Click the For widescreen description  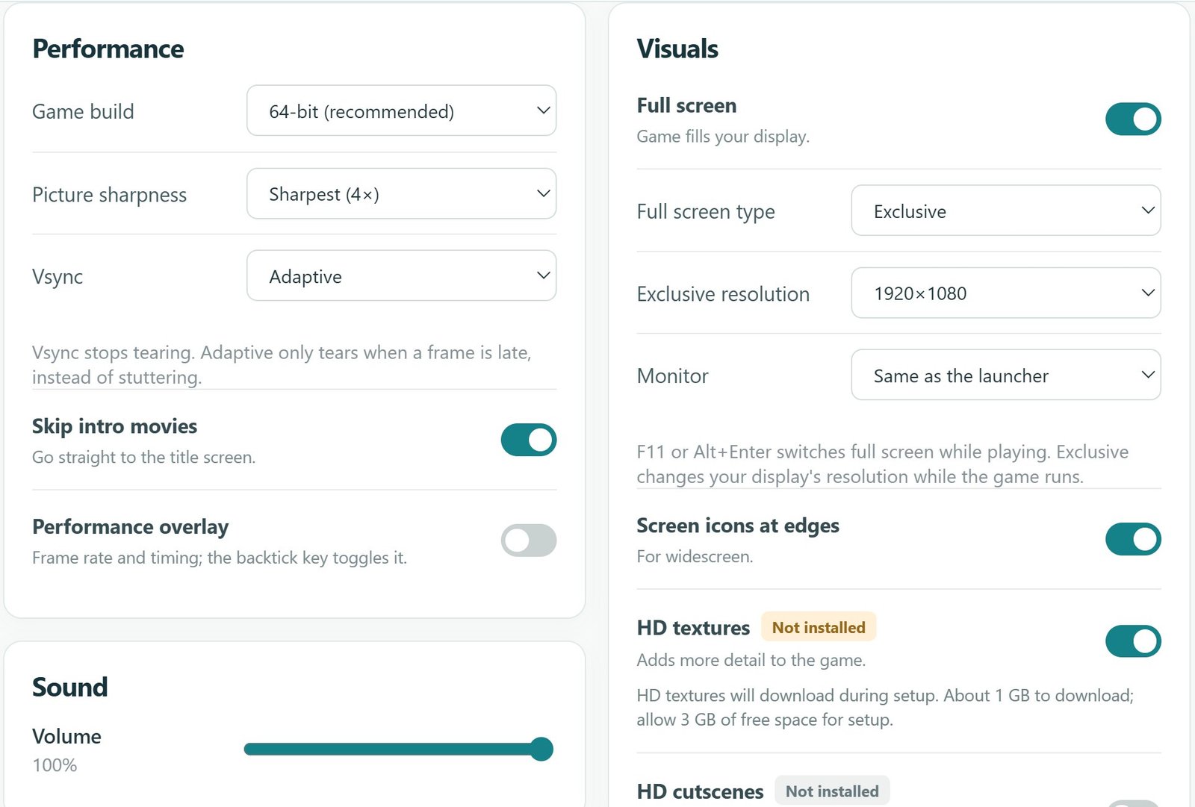(695, 557)
